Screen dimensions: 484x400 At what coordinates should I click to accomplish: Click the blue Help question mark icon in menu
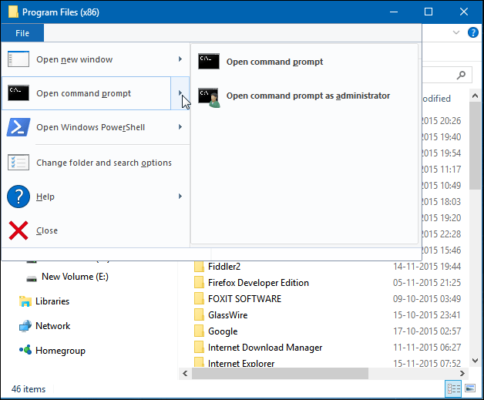[18, 197]
